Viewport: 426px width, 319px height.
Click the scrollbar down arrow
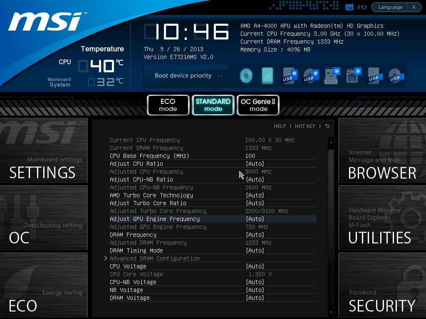pos(331,312)
